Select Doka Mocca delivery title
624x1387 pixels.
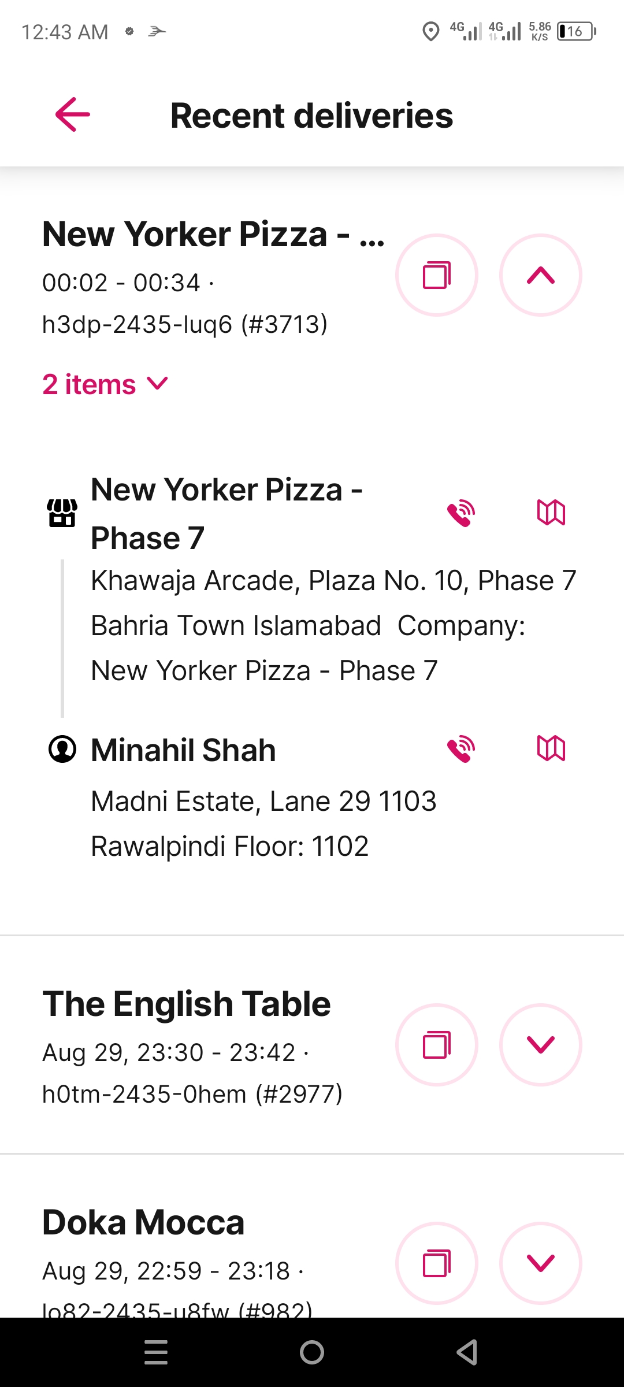pyautogui.click(x=143, y=1222)
